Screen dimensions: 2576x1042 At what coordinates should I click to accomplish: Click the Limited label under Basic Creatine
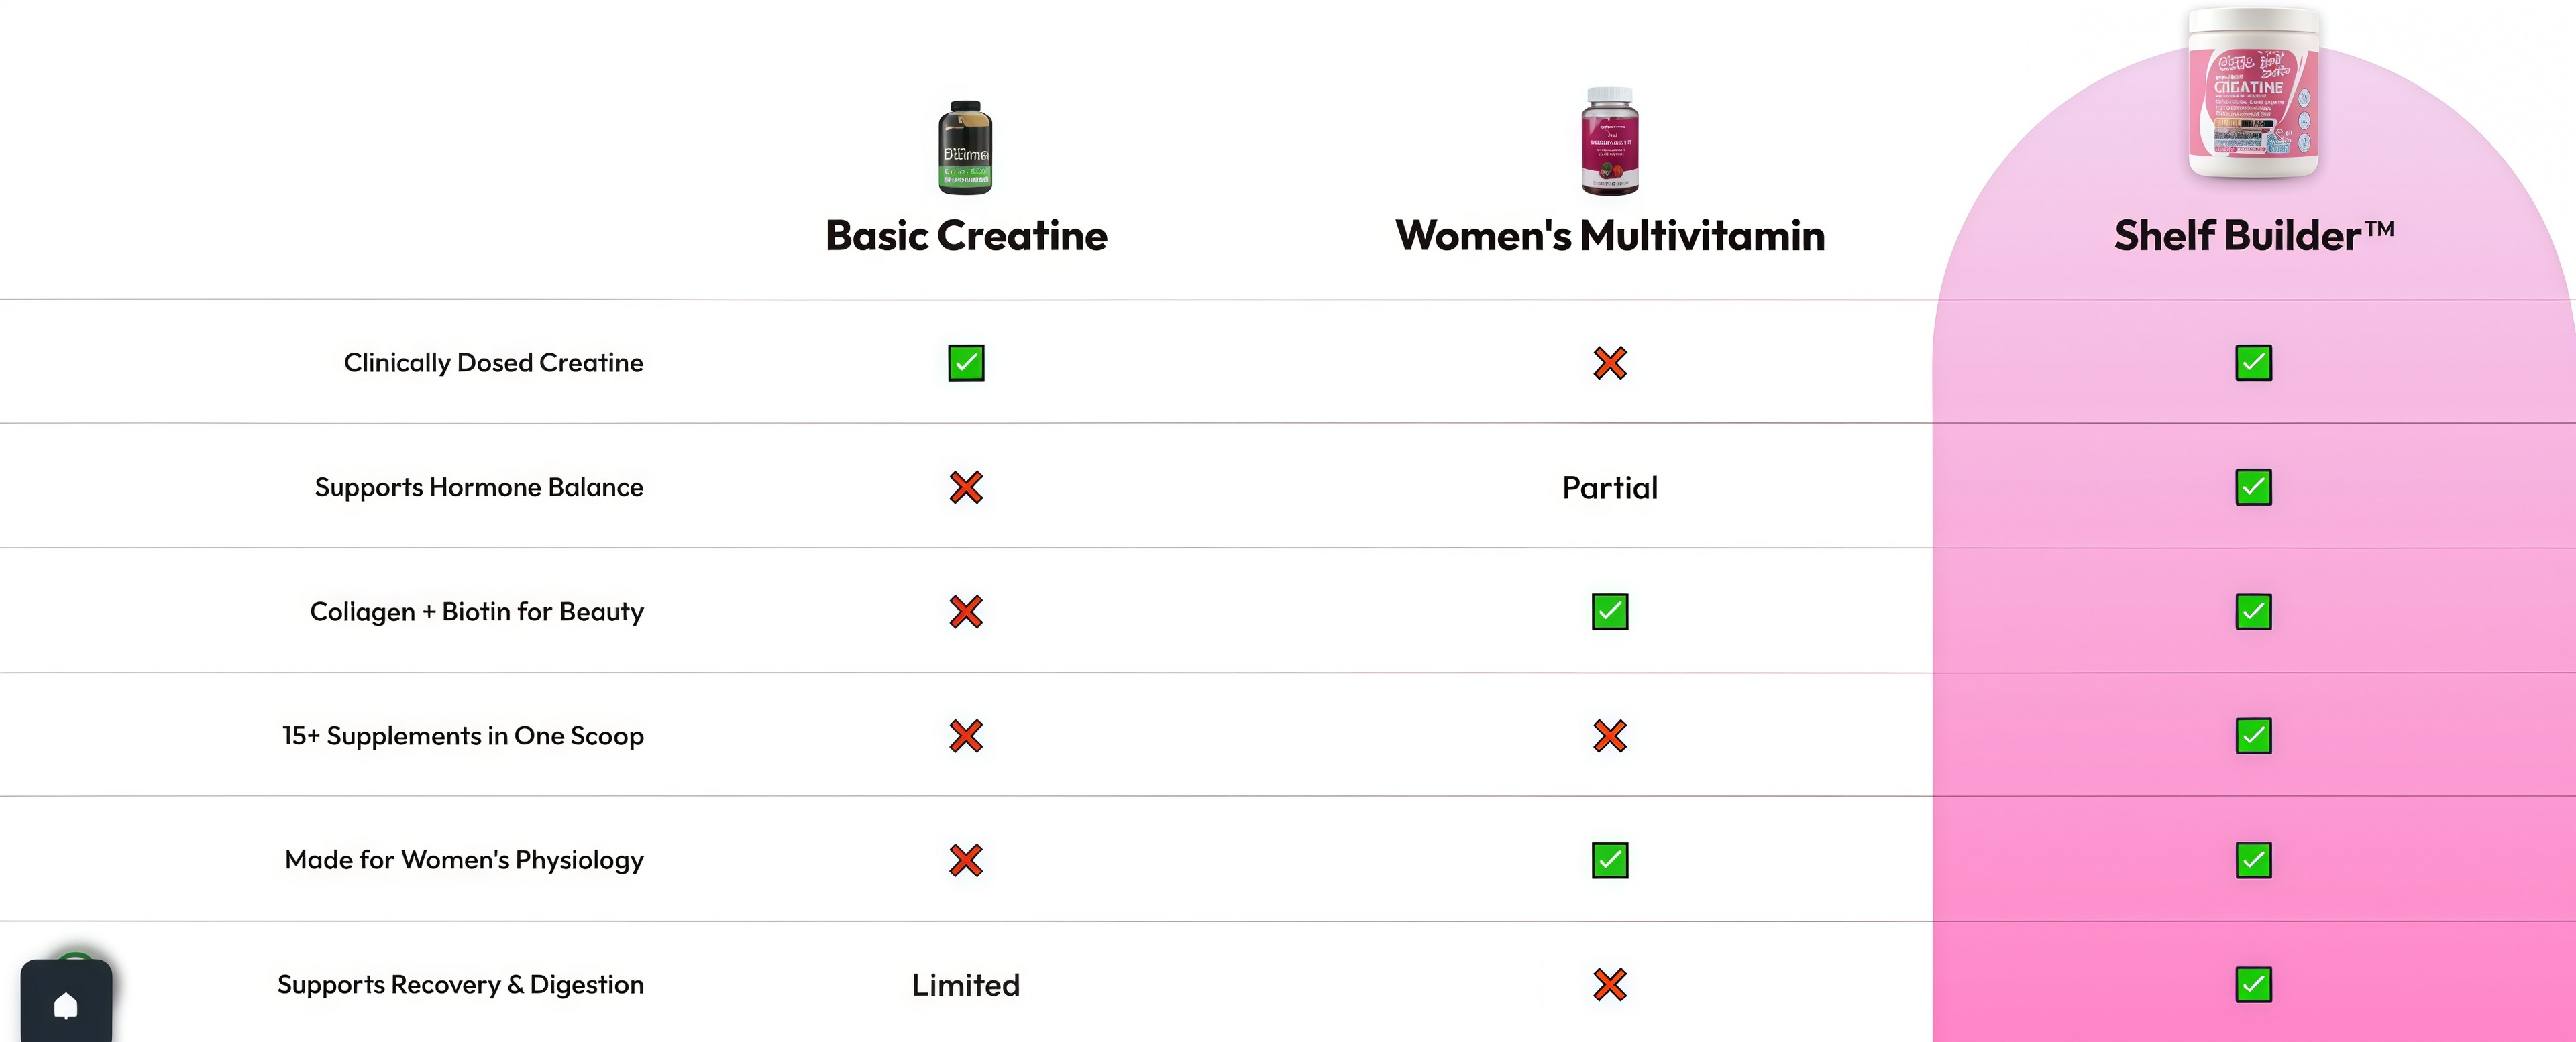(966, 985)
